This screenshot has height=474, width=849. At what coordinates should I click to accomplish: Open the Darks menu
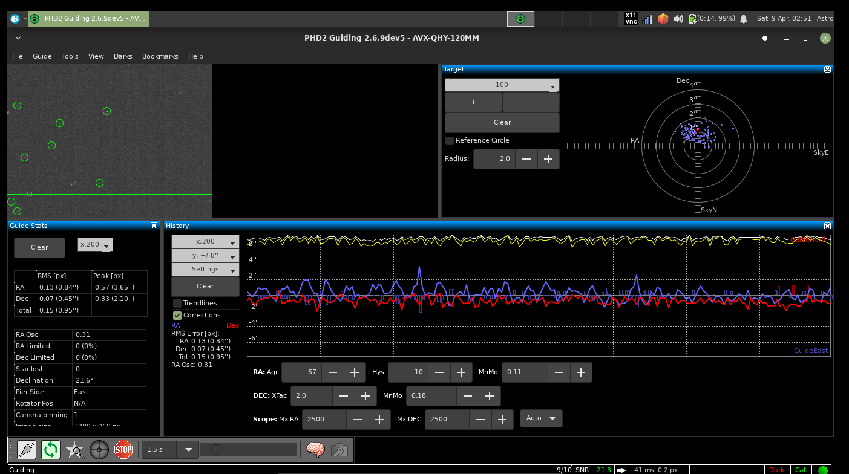123,56
